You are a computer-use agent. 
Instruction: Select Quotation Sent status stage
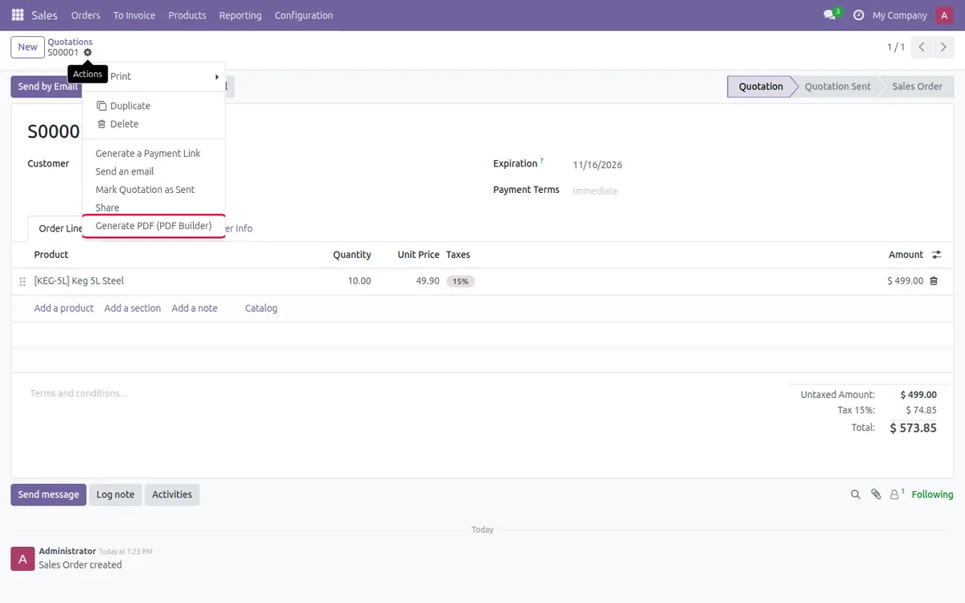tap(837, 87)
